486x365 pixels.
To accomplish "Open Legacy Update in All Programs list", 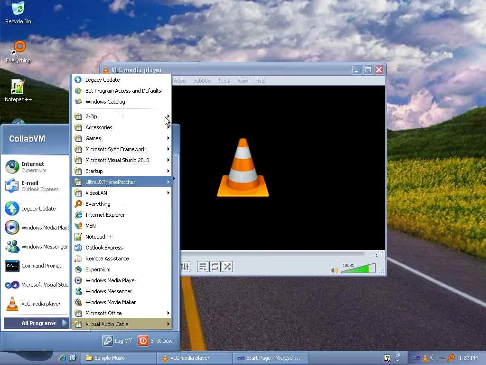I will 121,80.
